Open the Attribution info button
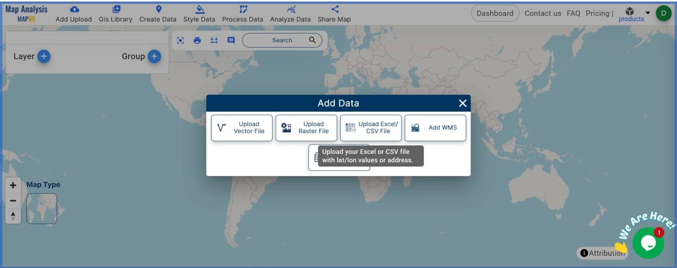 pos(602,253)
